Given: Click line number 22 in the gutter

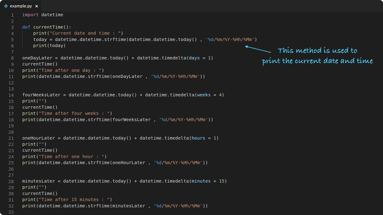Looking at the screenshot, I should [11, 144].
